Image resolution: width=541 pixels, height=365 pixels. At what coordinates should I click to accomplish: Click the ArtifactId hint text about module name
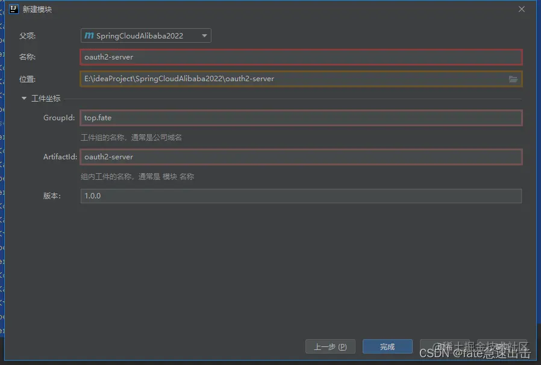point(137,177)
